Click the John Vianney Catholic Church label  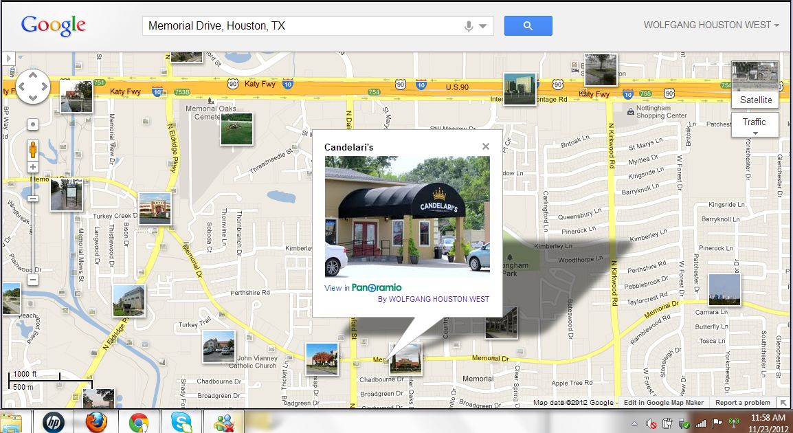point(256,362)
